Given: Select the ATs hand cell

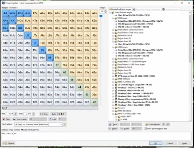Looking at the screenshot, I should [x=35, y=13].
